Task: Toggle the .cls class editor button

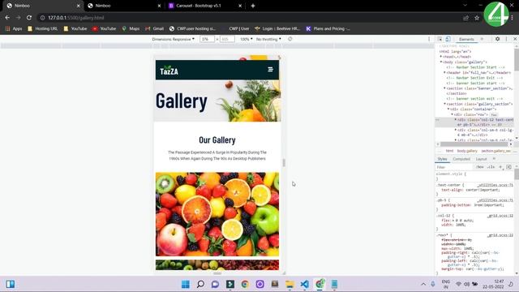Action: point(491,167)
